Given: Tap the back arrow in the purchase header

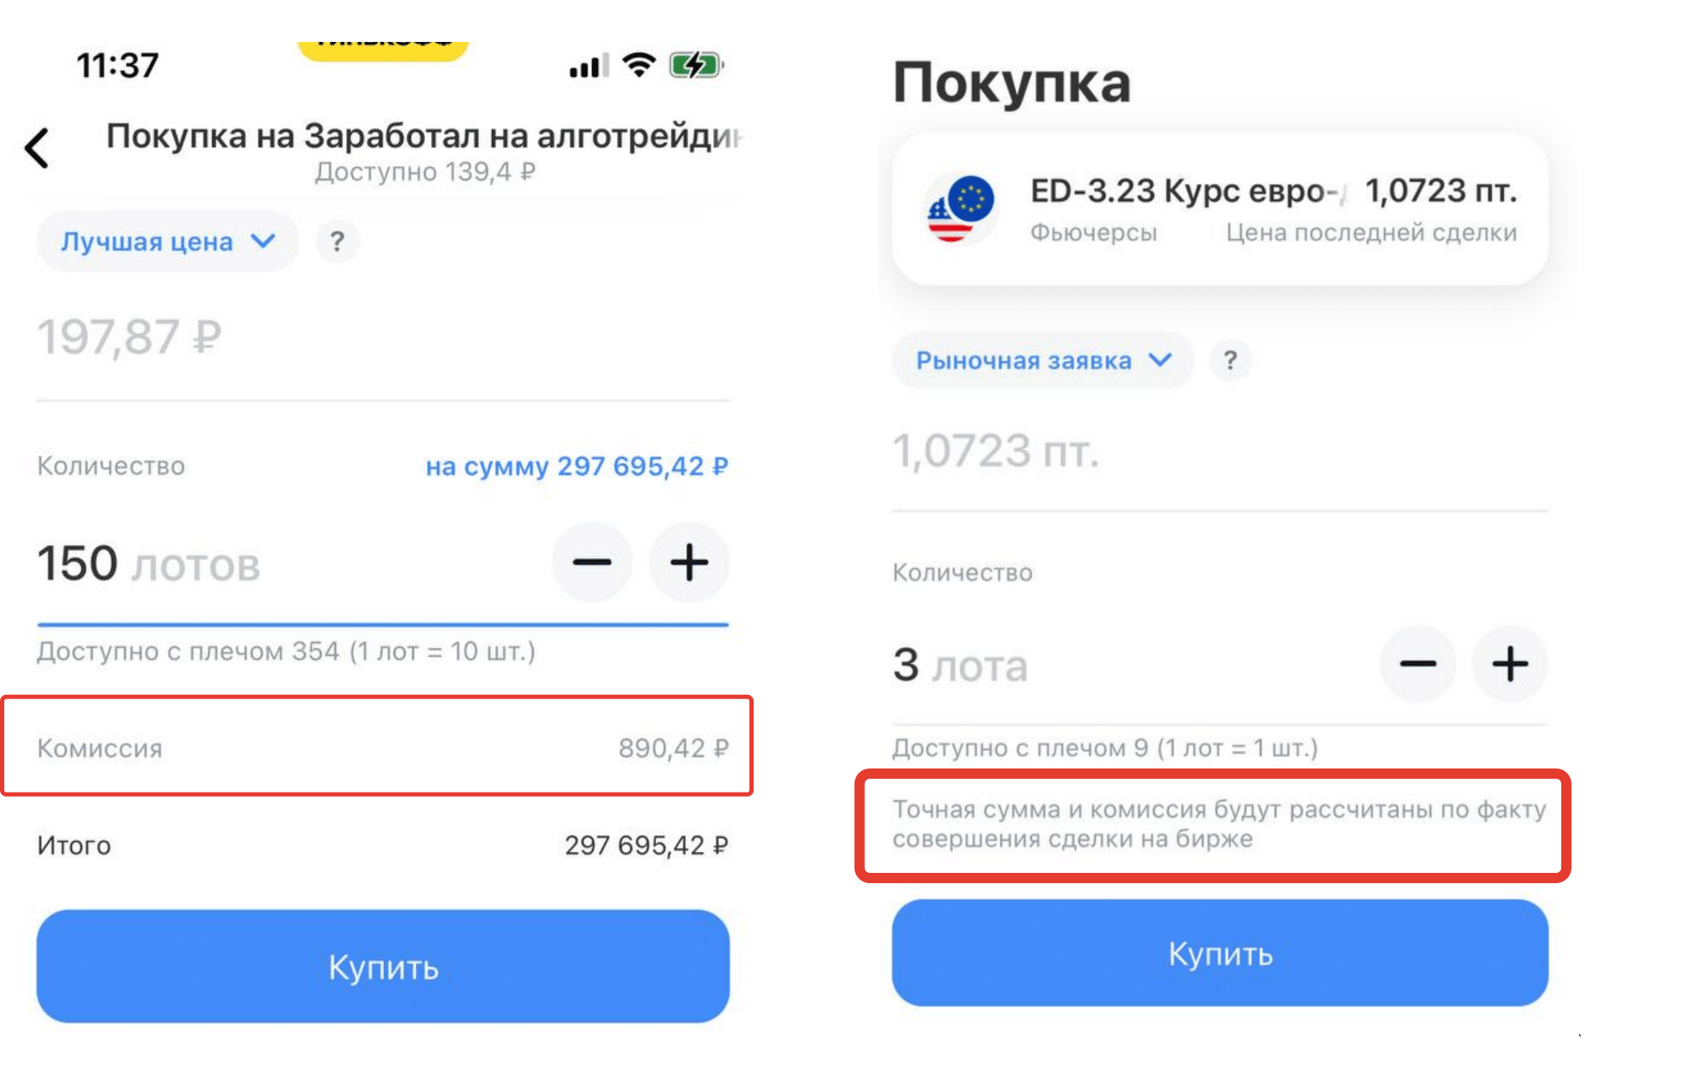Looking at the screenshot, I should click(38, 148).
